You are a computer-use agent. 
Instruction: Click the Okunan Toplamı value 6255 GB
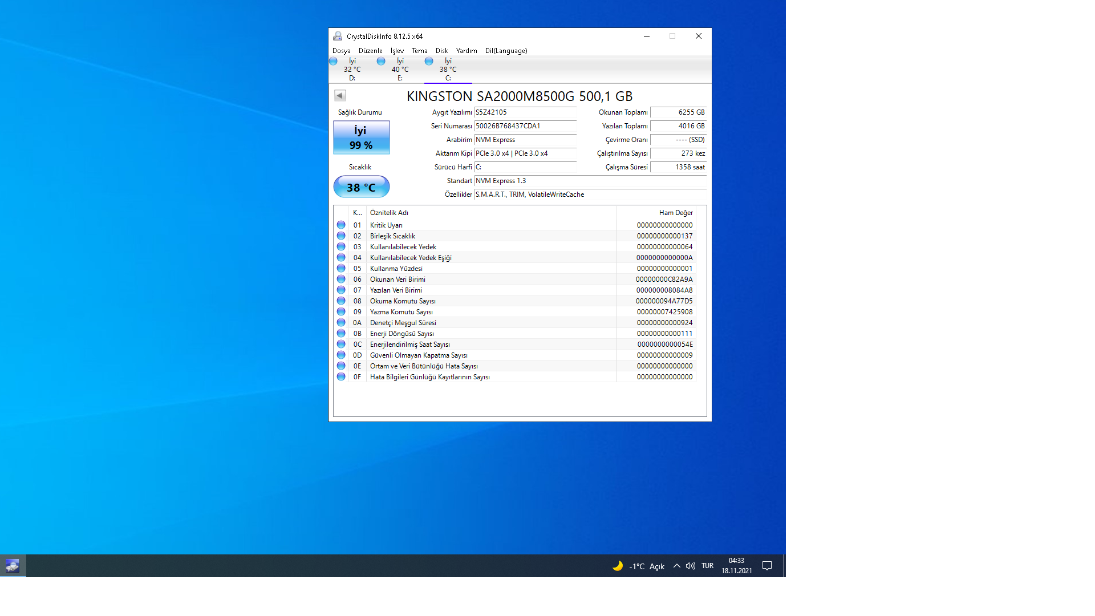(x=678, y=112)
